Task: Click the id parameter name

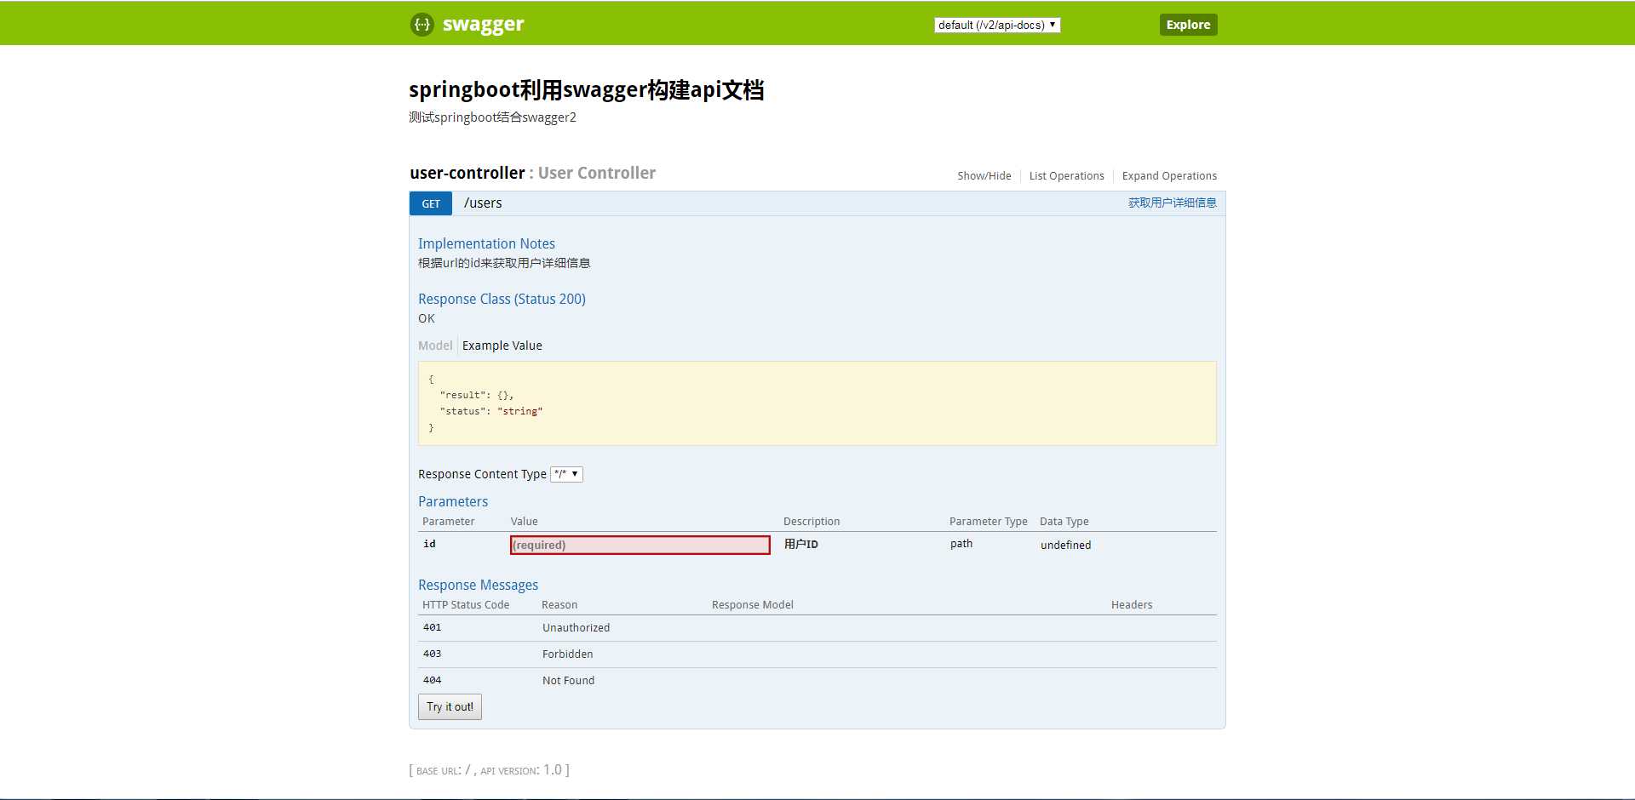Action: point(429,544)
